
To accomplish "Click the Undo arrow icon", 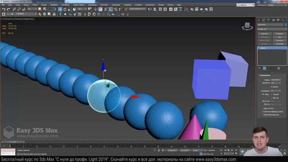I will [x=4, y=9].
